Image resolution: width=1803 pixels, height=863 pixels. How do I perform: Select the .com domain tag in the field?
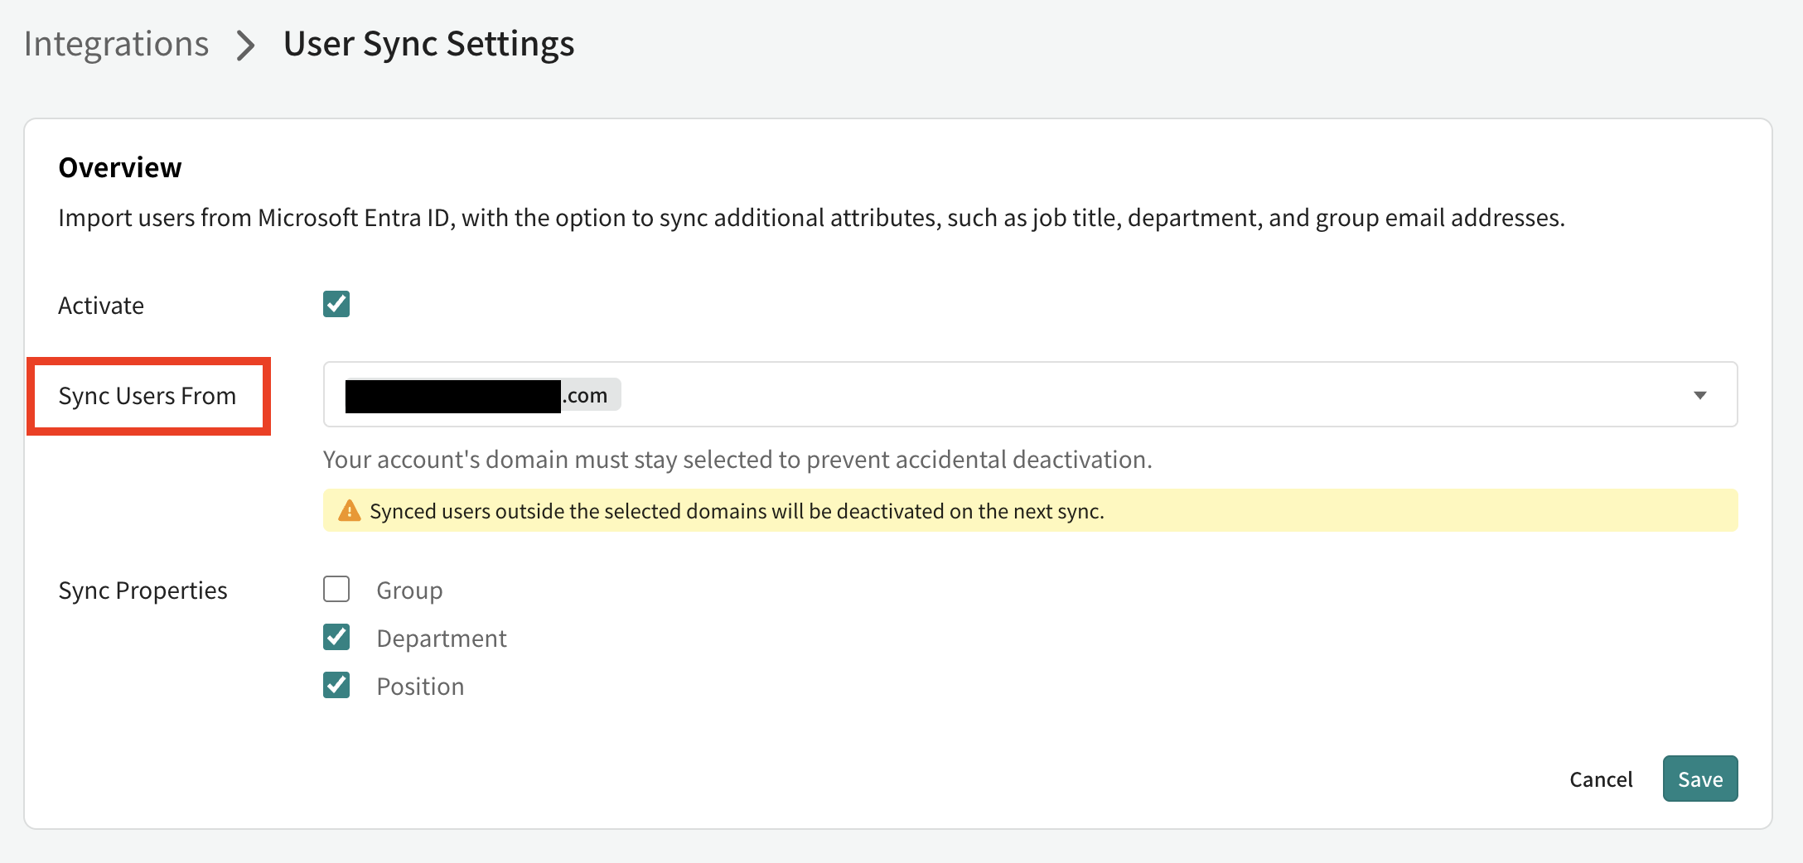click(483, 395)
